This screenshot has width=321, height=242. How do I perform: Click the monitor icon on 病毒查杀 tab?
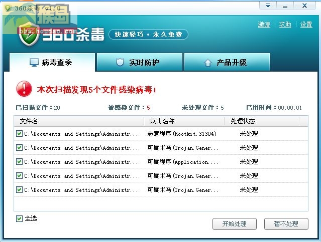click(x=34, y=62)
